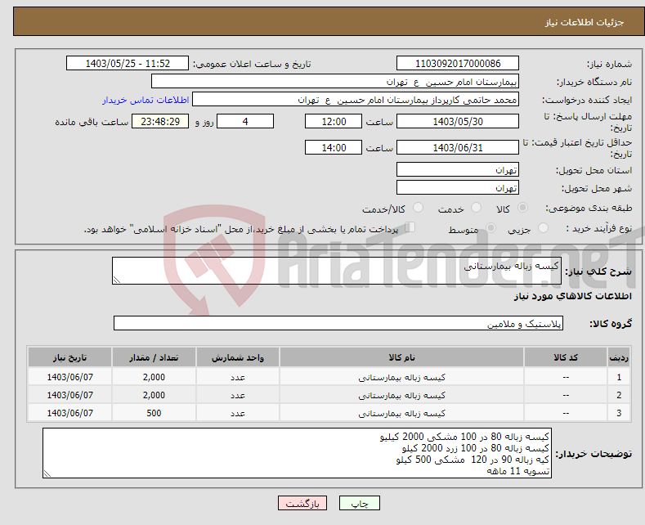The height and width of the screenshot is (525, 645).
Task: Click row 1 item name کیسه زباله بیمارستانی
Action: [401, 377]
